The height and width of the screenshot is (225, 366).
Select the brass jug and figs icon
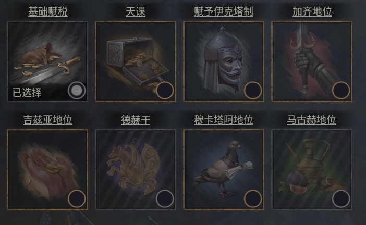[312, 170]
